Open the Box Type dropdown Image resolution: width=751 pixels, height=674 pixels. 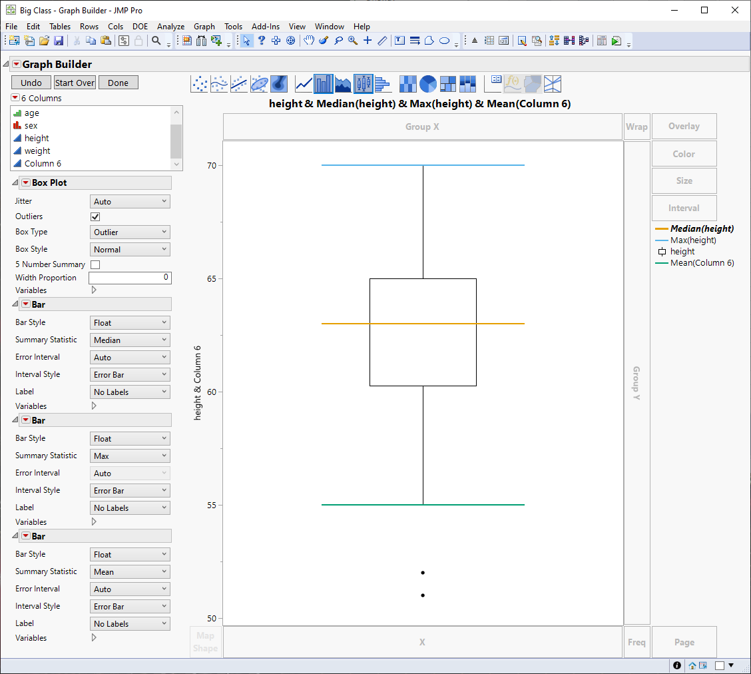coord(130,232)
